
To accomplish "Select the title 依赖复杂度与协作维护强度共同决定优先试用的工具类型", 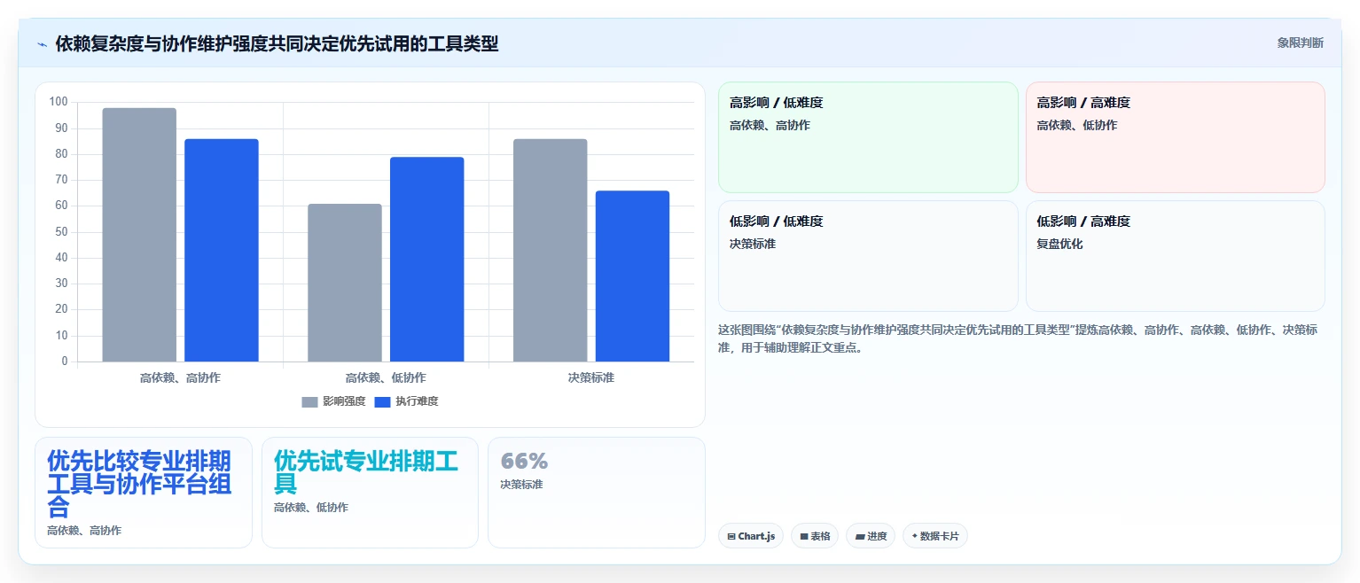I will [277, 43].
